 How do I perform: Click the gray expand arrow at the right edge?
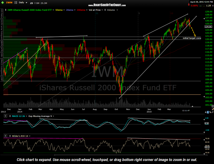(x=213, y=106)
